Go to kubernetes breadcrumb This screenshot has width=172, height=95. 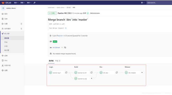point(51,8)
